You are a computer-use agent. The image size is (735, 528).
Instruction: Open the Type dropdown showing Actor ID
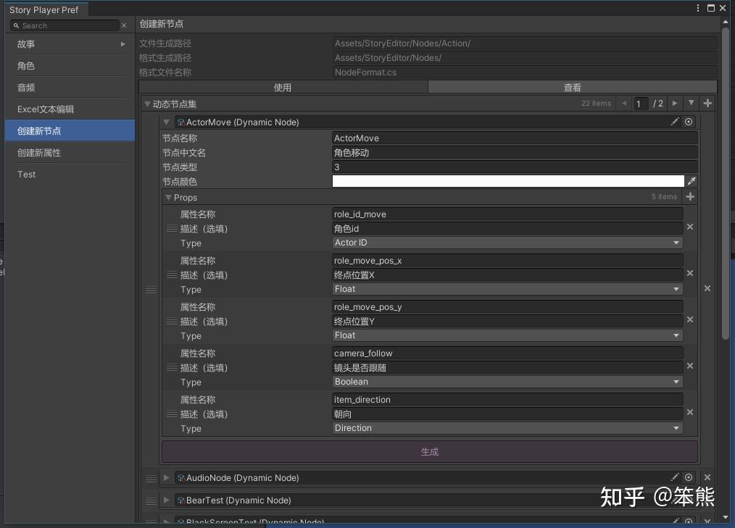coord(507,243)
